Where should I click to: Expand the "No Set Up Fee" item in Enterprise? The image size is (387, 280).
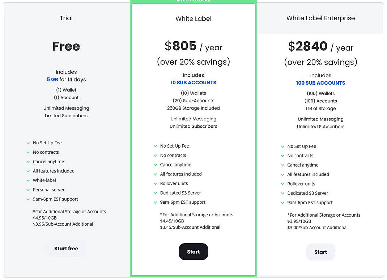282,146
